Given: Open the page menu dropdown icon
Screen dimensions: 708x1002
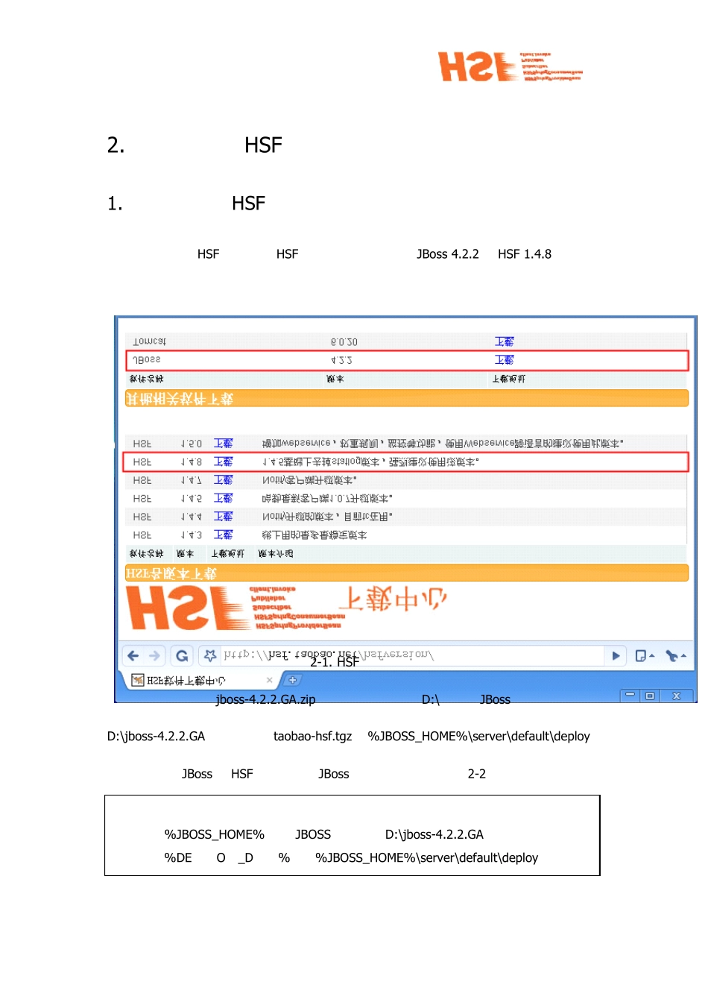Looking at the screenshot, I should point(644,655).
